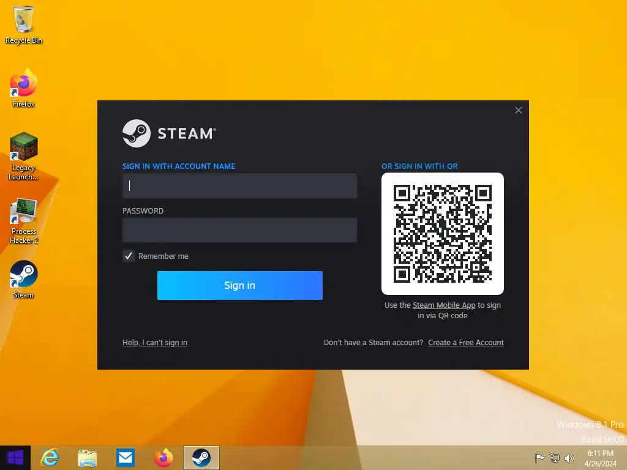This screenshot has width=627, height=470.
Task: Focus the account name input field
Action: pos(239,185)
